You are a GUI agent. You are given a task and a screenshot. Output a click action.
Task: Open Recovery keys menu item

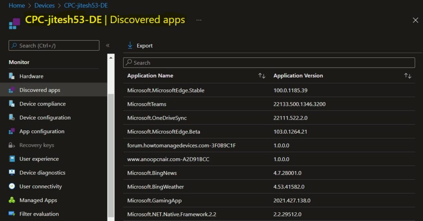[x=53, y=145]
